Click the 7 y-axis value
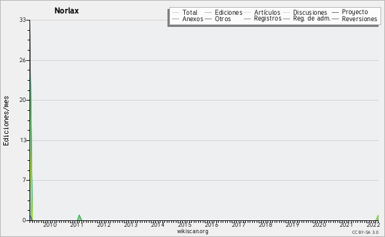 pyautogui.click(x=24, y=180)
